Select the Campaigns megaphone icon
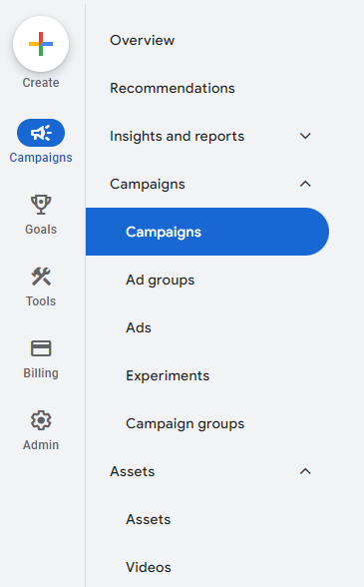Screen dimensions: 364x587 point(41,133)
